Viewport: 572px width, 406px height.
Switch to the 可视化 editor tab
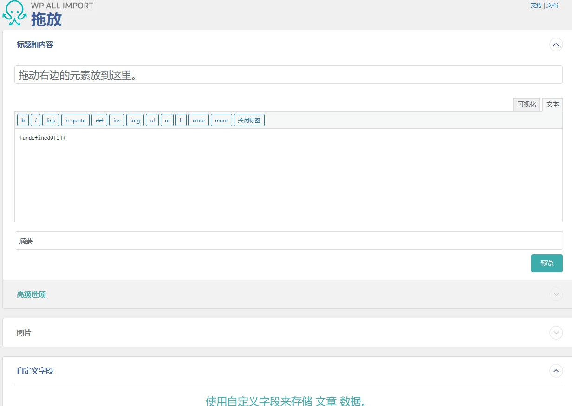point(527,104)
